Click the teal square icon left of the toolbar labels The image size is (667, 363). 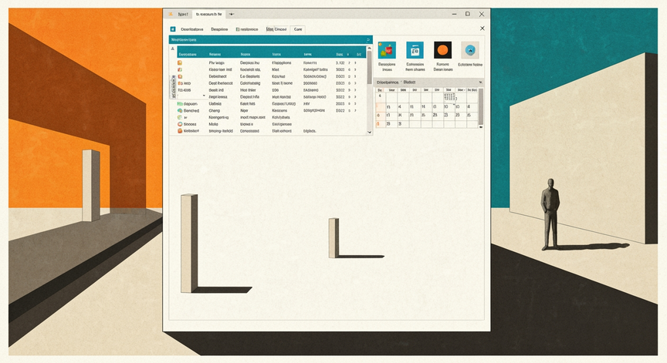pos(173,29)
